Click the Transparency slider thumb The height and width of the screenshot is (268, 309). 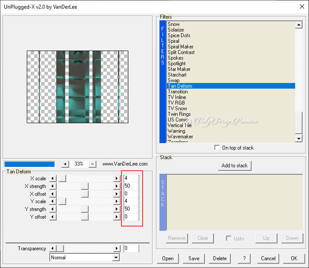60,249
